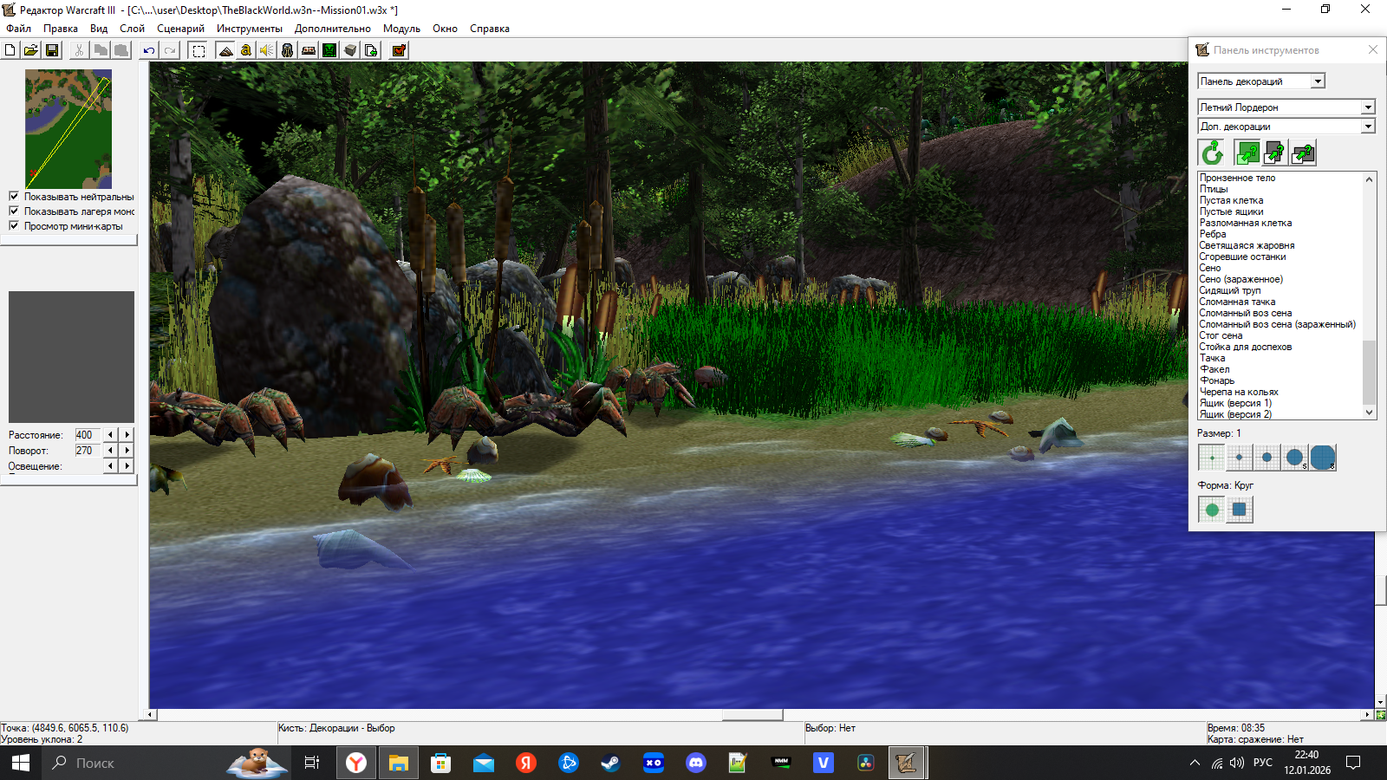The width and height of the screenshot is (1387, 780).
Task: Increase Поворот with right arrow
Action: [127, 451]
